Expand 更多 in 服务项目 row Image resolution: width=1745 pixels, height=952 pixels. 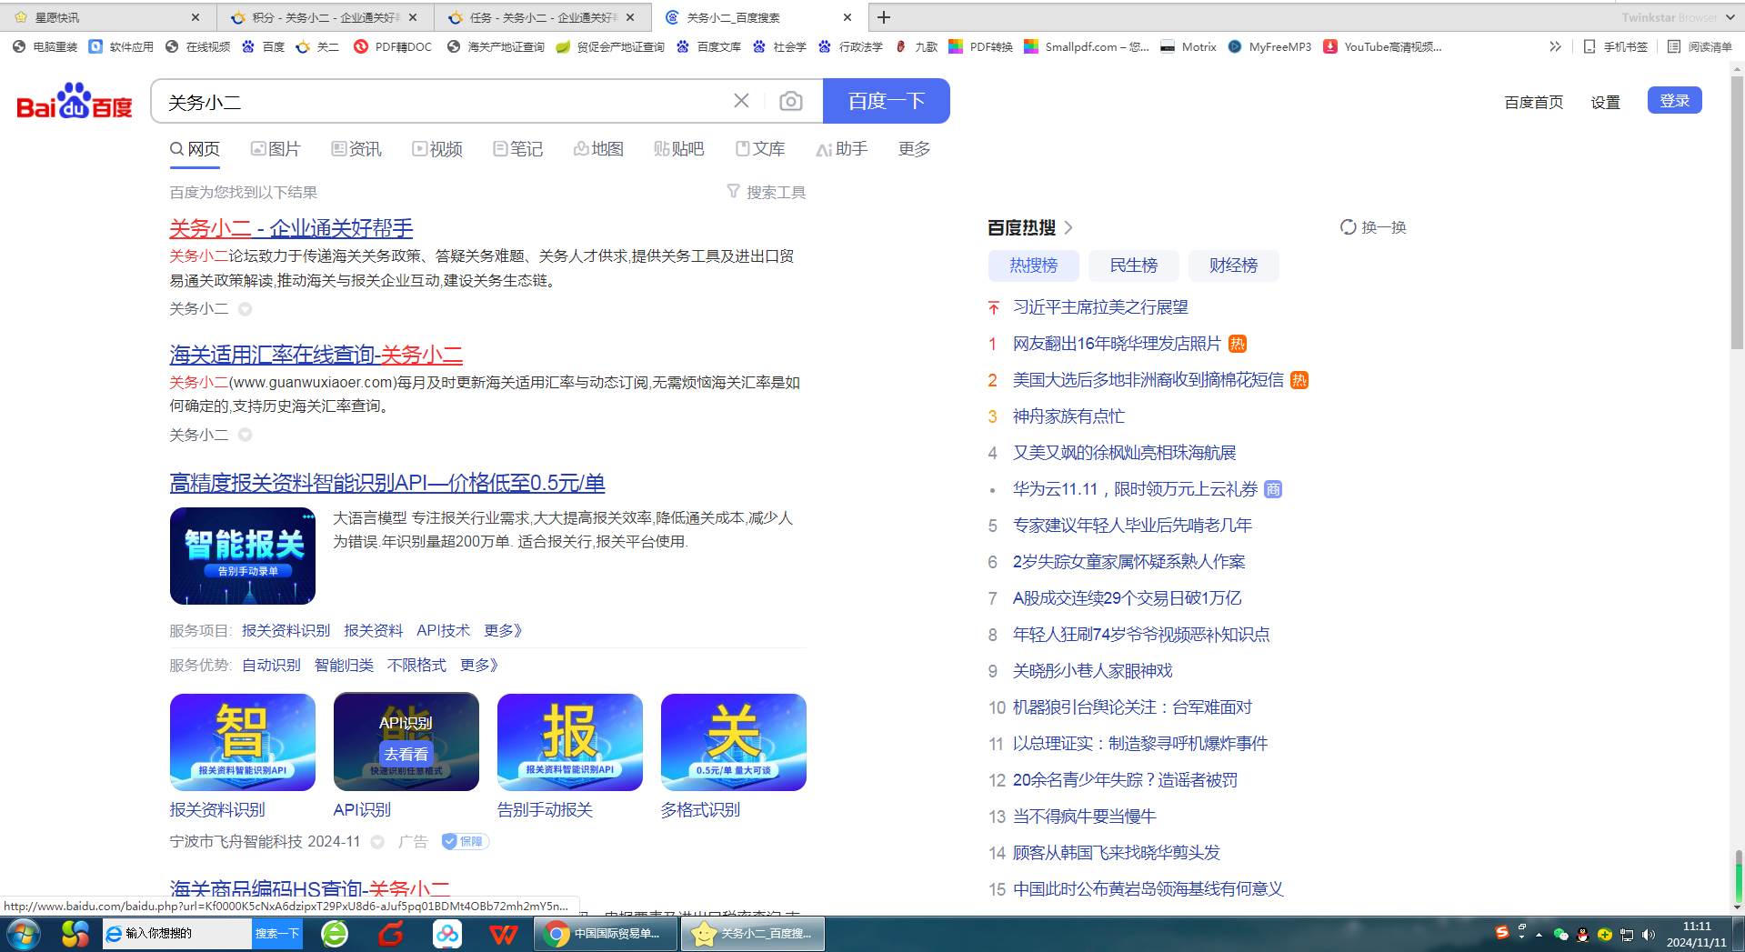pos(503,630)
